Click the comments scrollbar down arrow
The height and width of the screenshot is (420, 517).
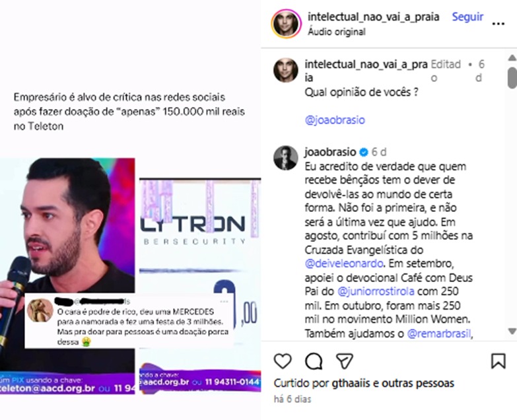pyautogui.click(x=512, y=331)
